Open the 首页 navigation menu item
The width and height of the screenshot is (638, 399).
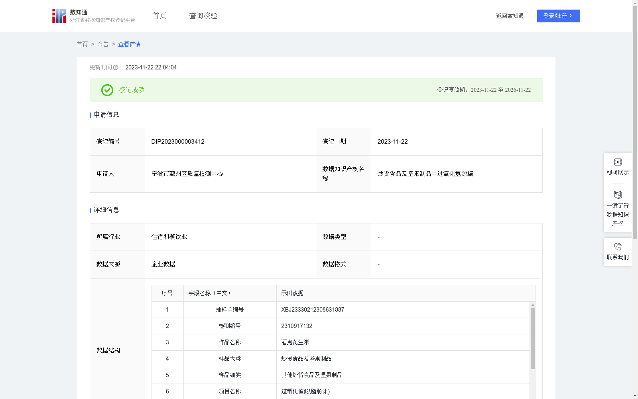click(x=159, y=16)
